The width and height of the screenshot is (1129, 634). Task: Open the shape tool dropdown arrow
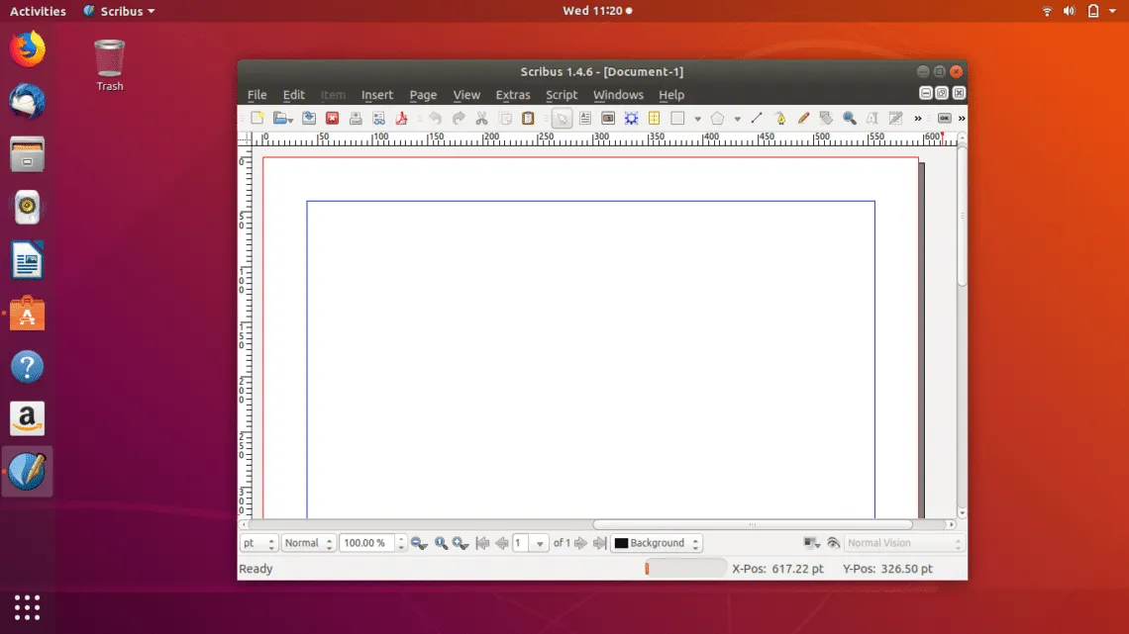click(x=697, y=120)
